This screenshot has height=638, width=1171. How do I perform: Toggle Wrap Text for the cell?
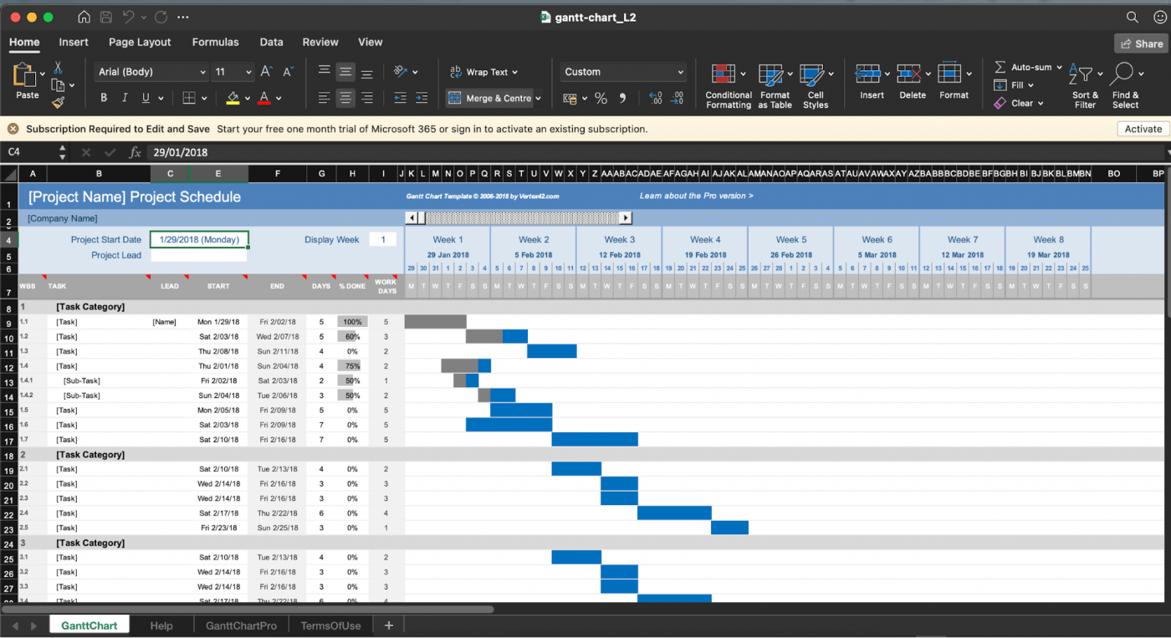(x=484, y=72)
